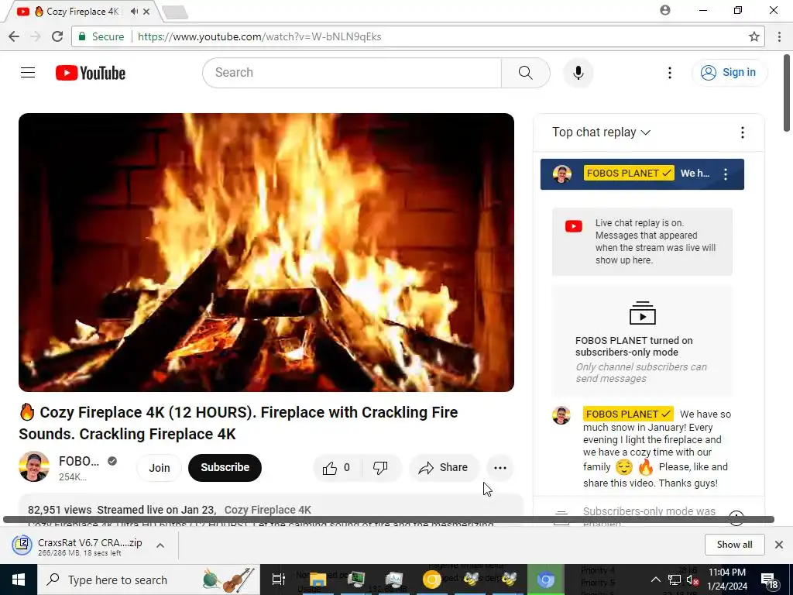
Task: Focus the YouTube Search box
Action: point(352,73)
